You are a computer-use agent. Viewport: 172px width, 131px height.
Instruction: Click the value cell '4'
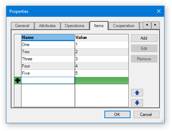(x=102, y=66)
